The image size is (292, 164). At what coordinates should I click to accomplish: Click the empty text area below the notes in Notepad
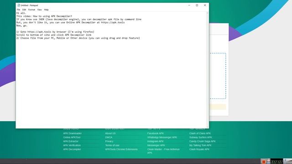coord(111,84)
